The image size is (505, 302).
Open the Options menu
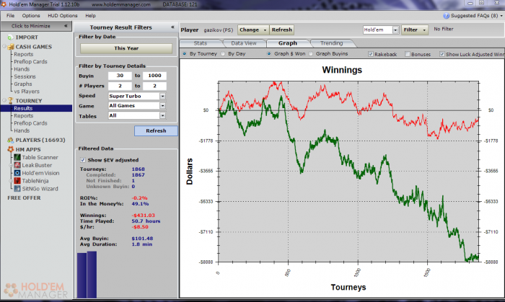coord(31,15)
